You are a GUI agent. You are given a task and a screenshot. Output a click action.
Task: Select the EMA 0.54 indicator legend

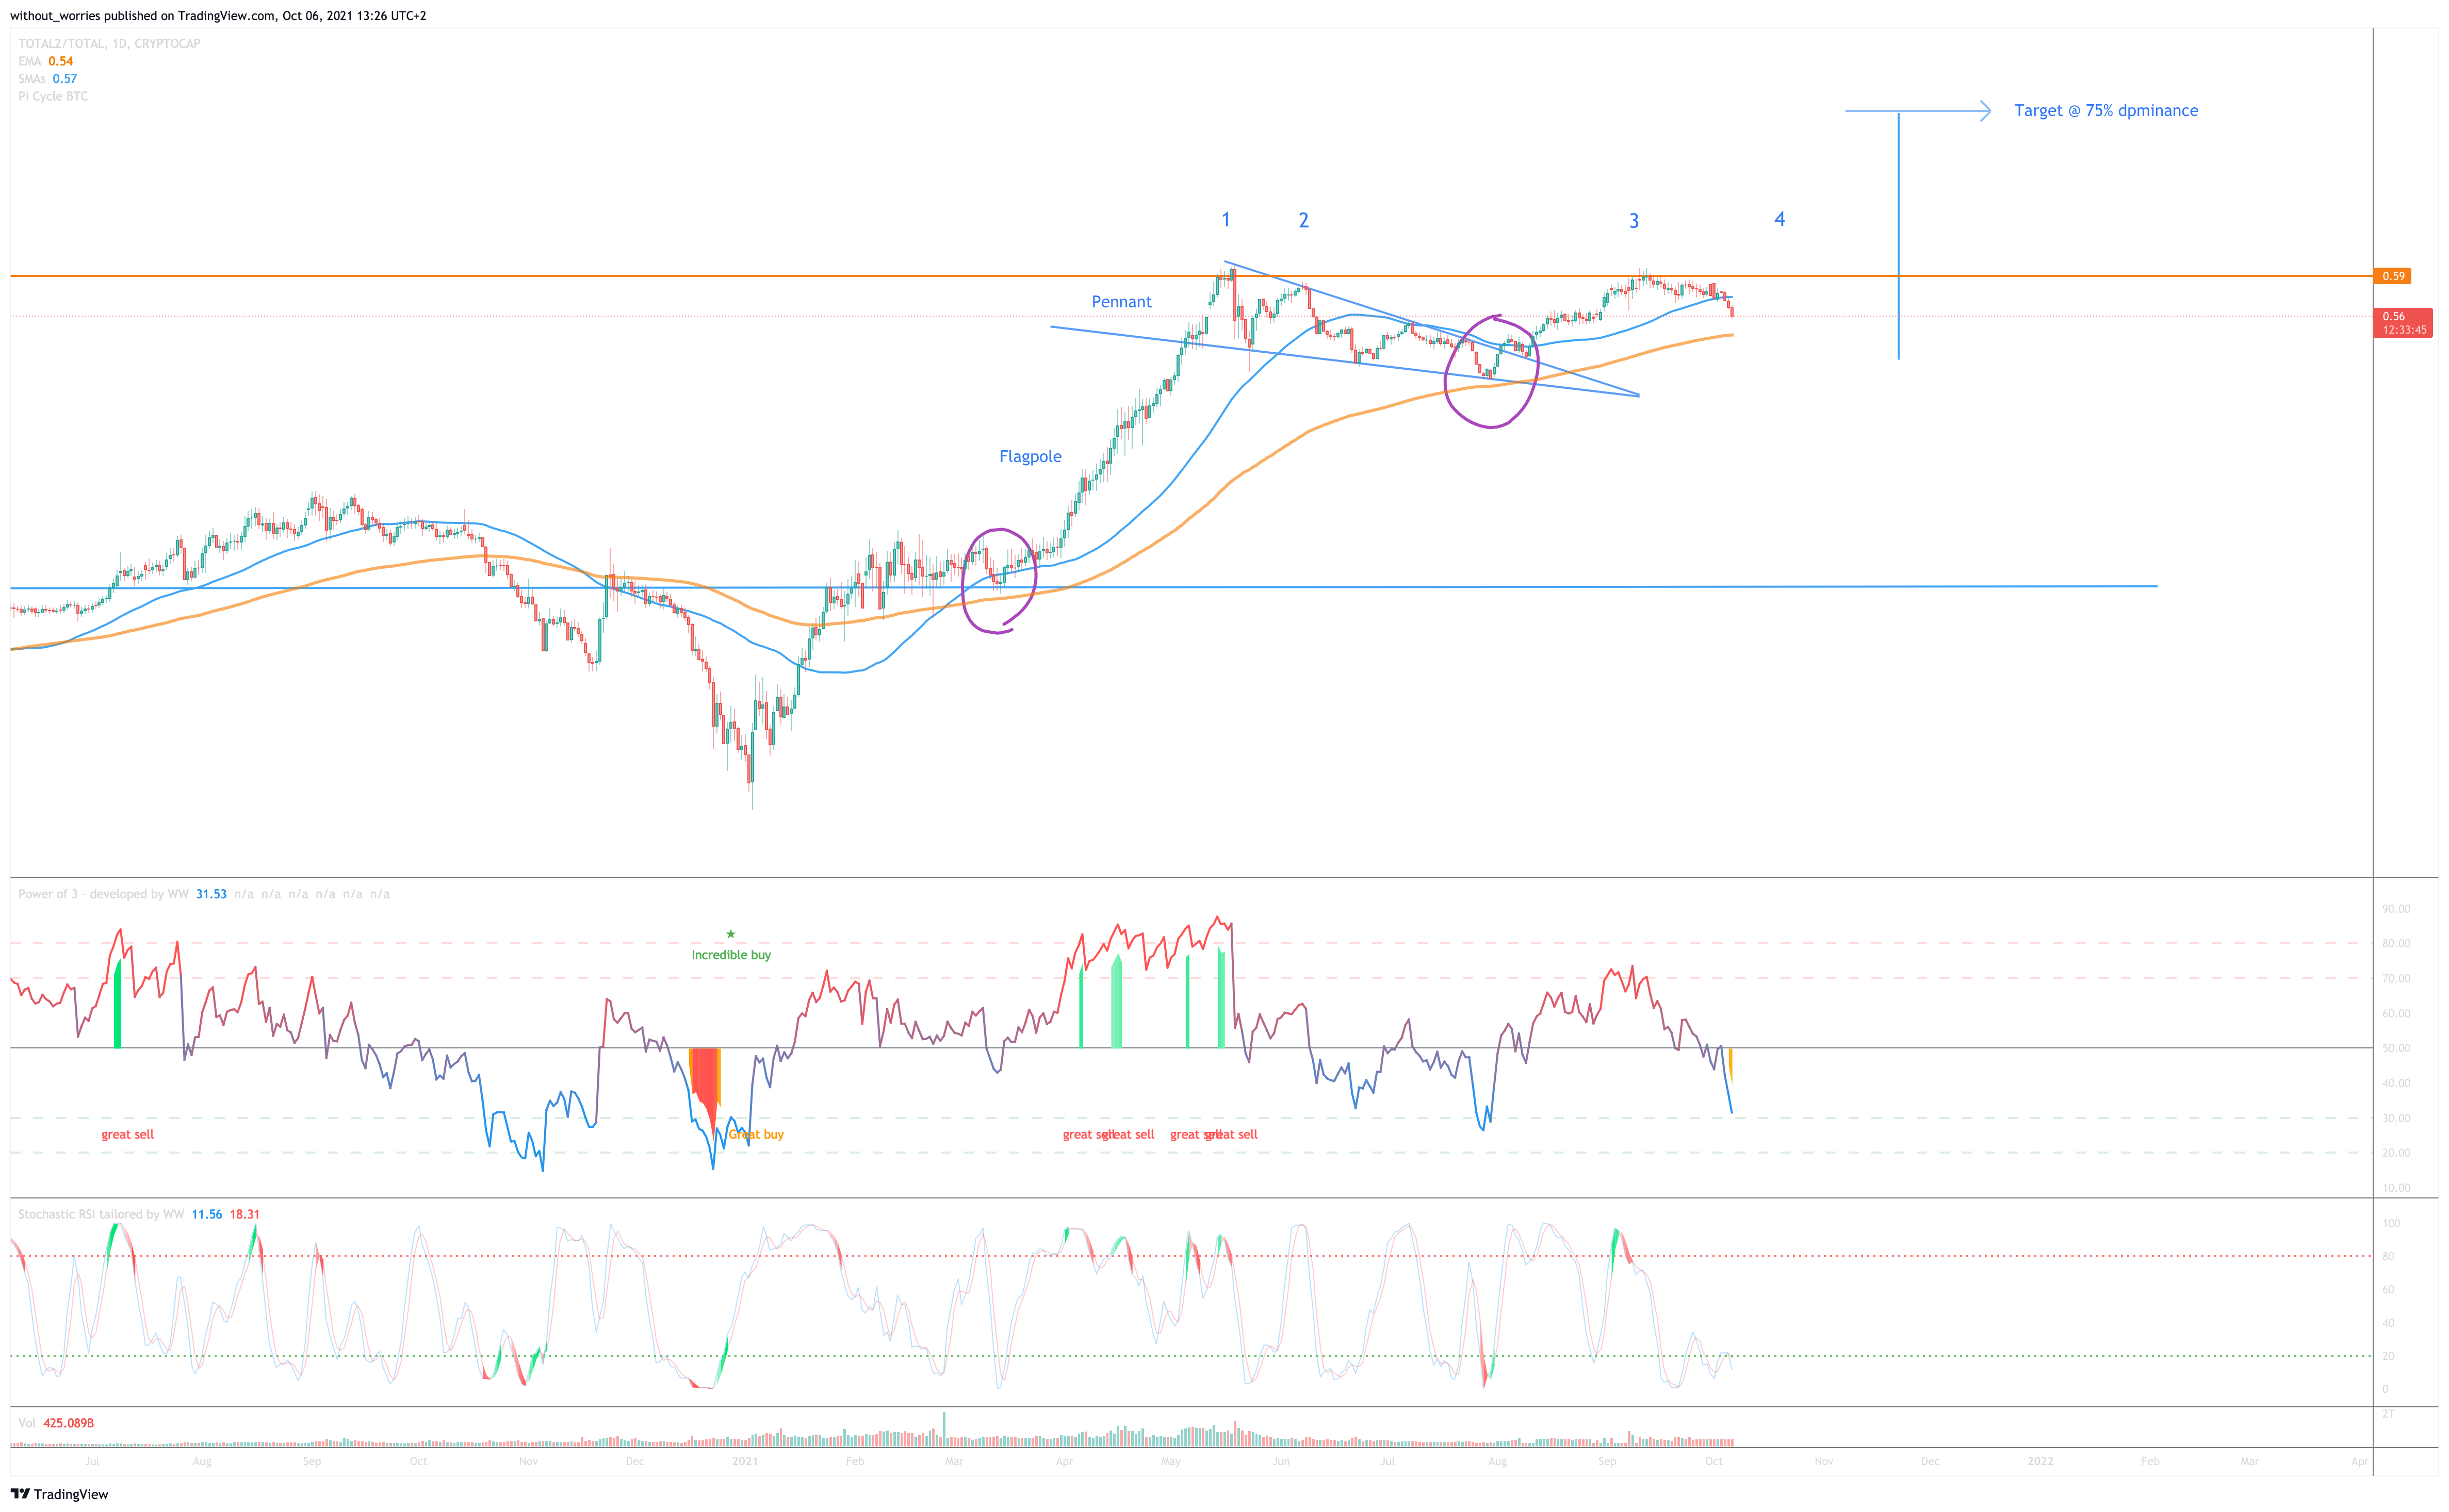[x=45, y=61]
